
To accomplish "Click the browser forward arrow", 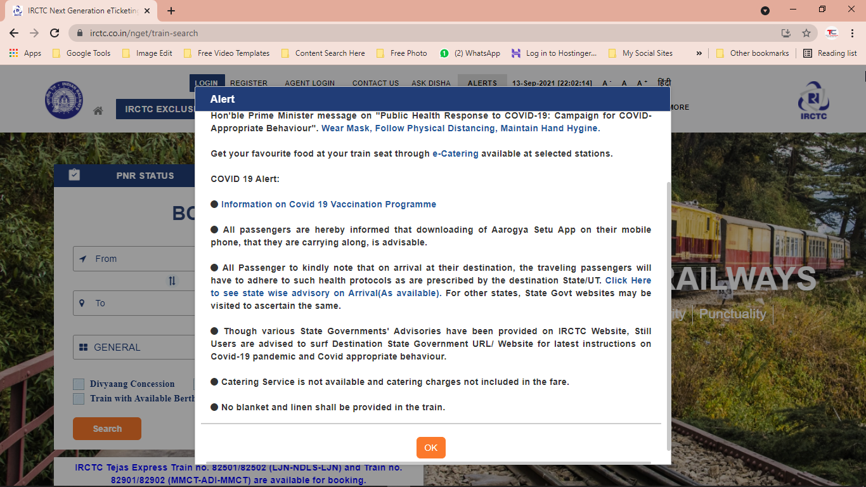I will pos(34,33).
